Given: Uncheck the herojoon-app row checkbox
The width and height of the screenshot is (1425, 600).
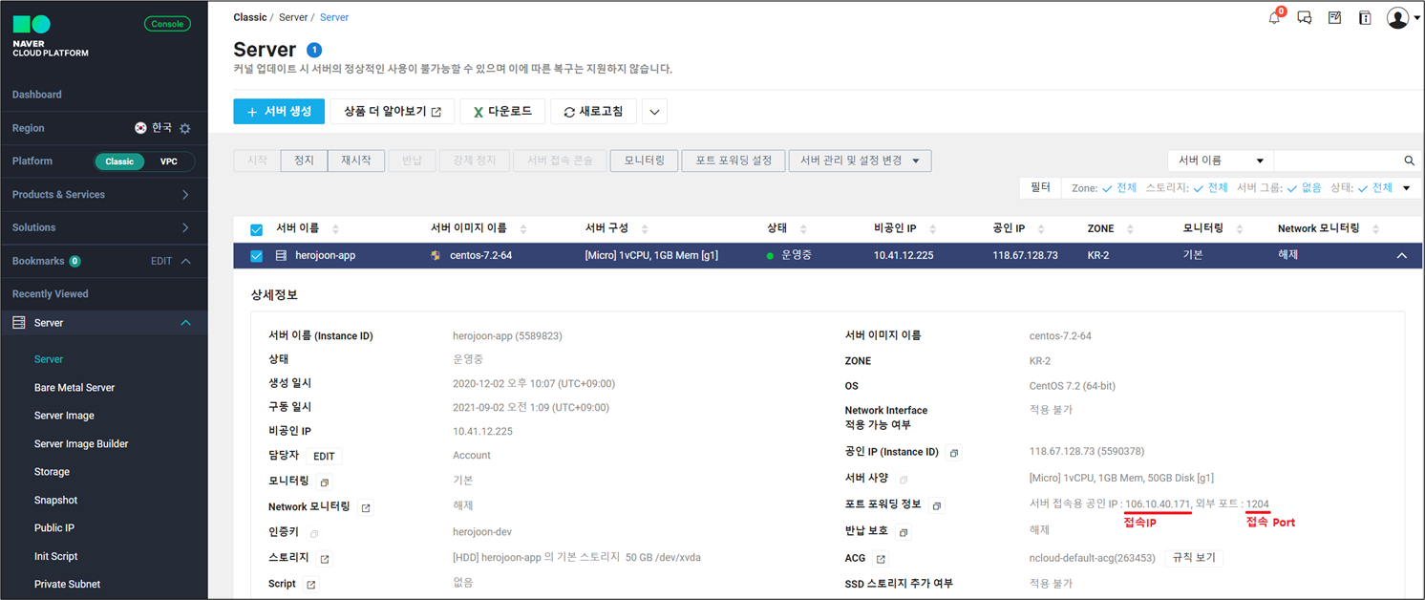Looking at the screenshot, I should click(x=256, y=256).
